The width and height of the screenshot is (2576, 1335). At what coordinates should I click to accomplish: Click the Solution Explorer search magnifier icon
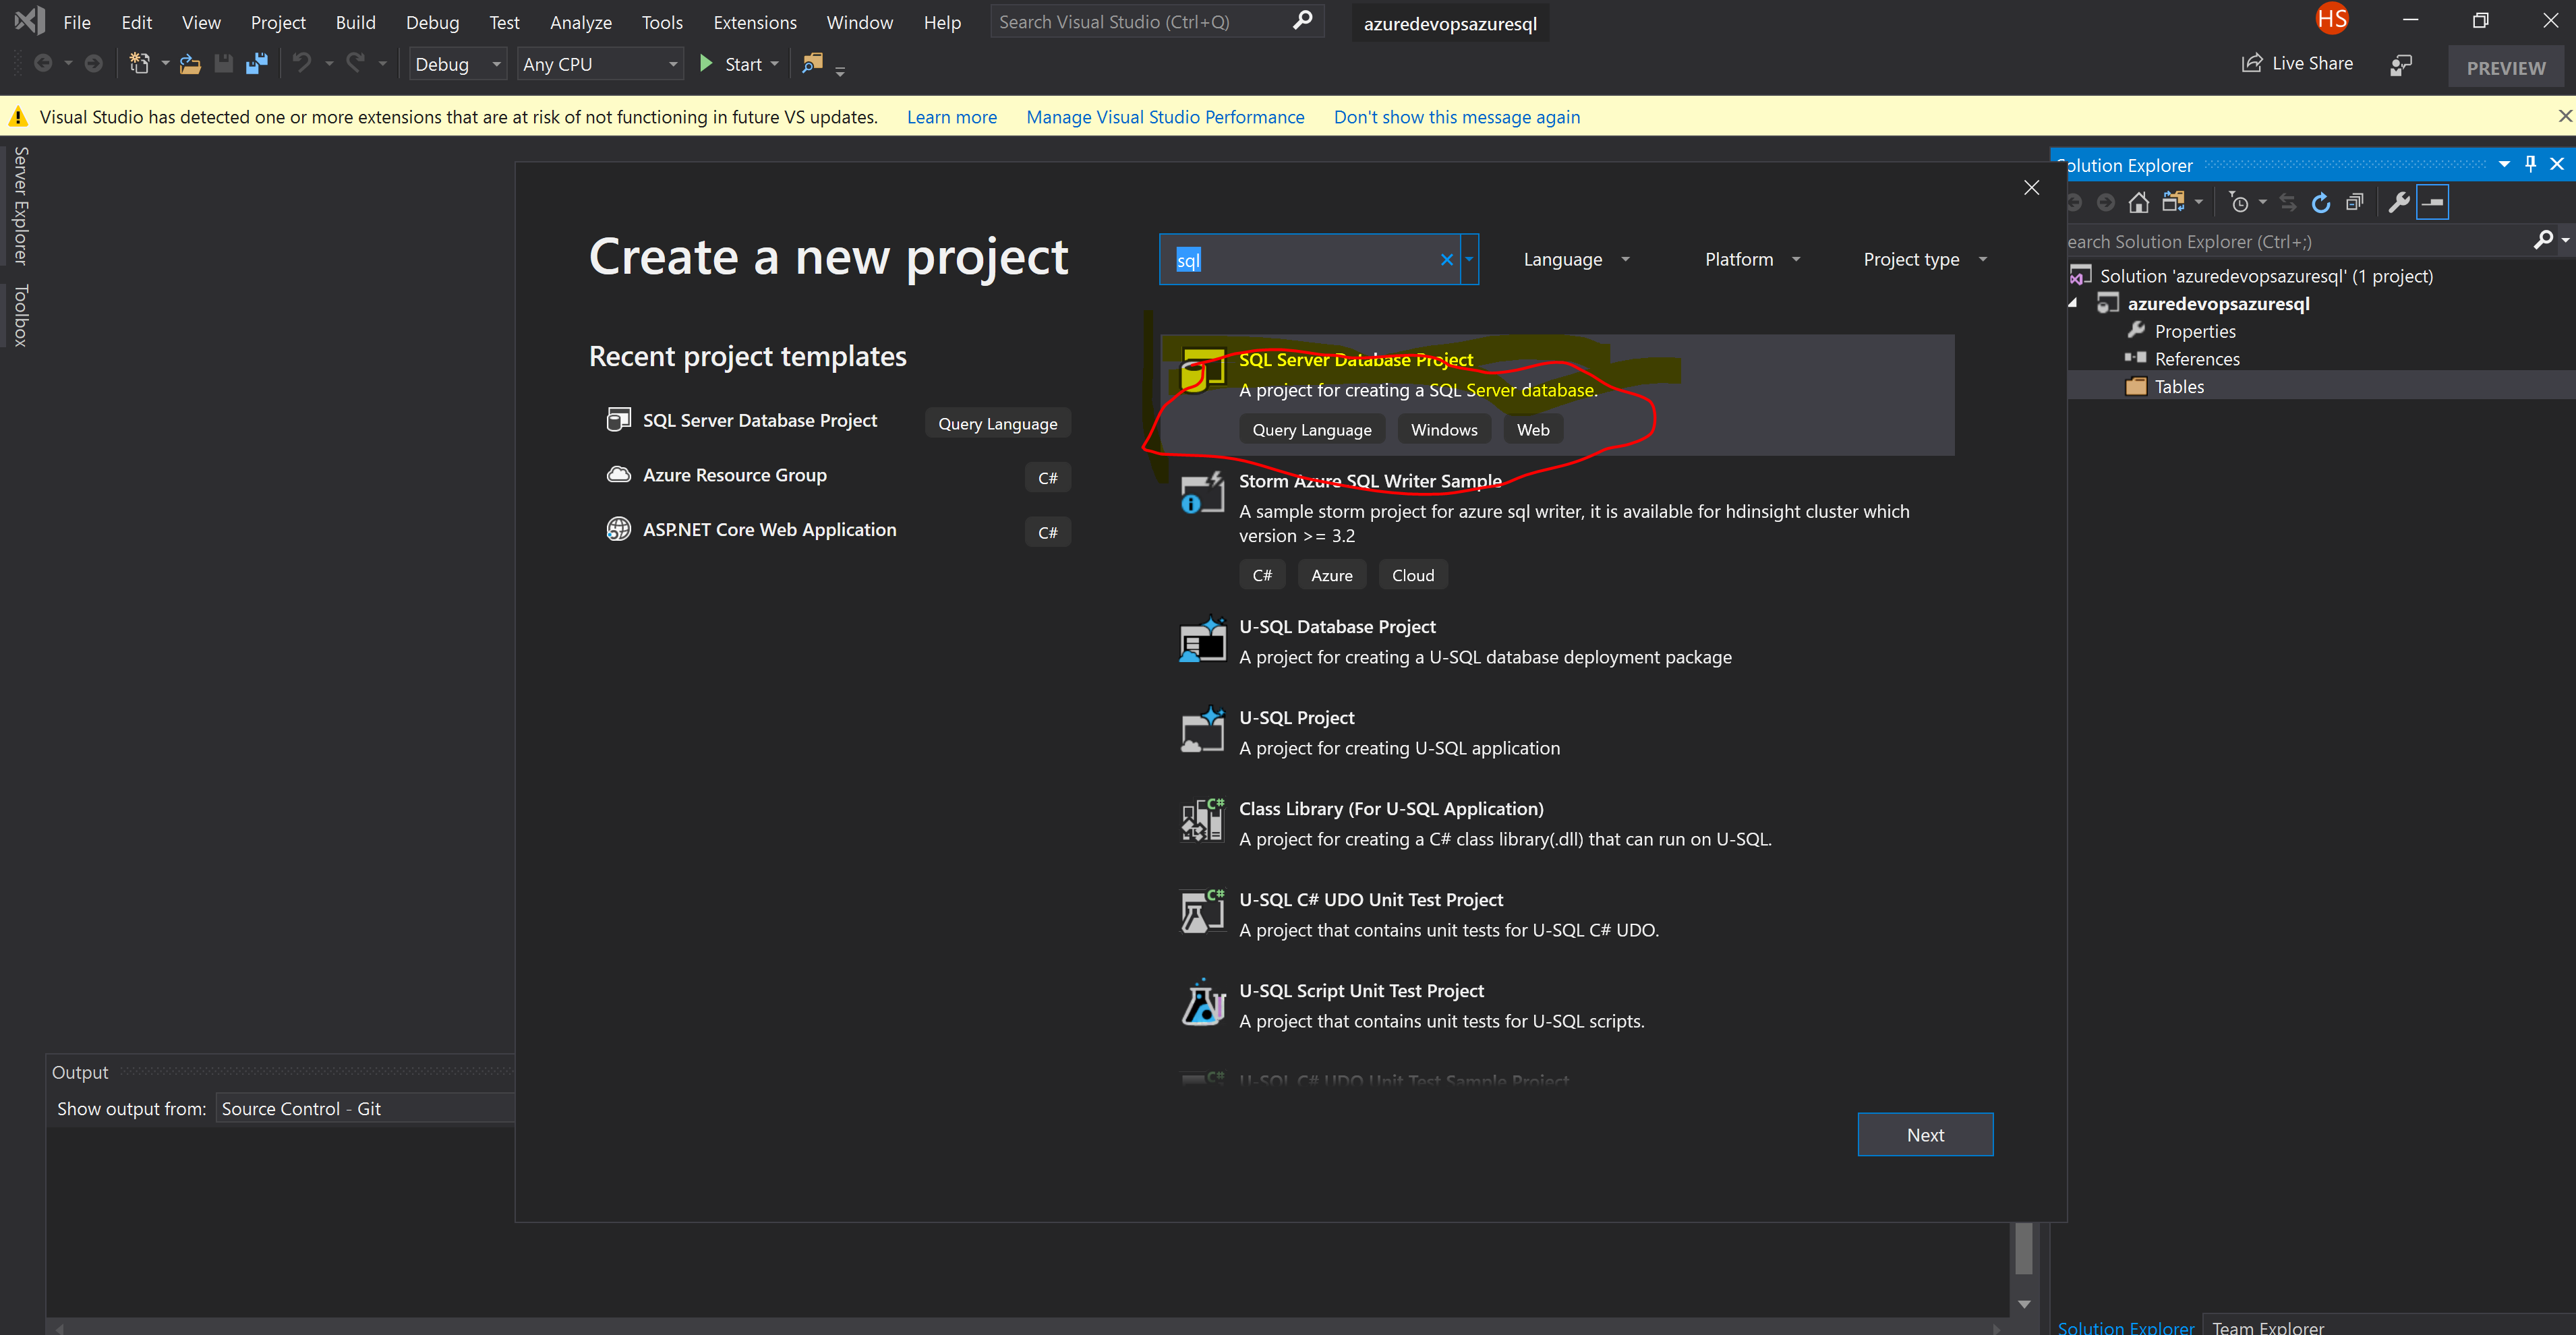tap(2543, 240)
